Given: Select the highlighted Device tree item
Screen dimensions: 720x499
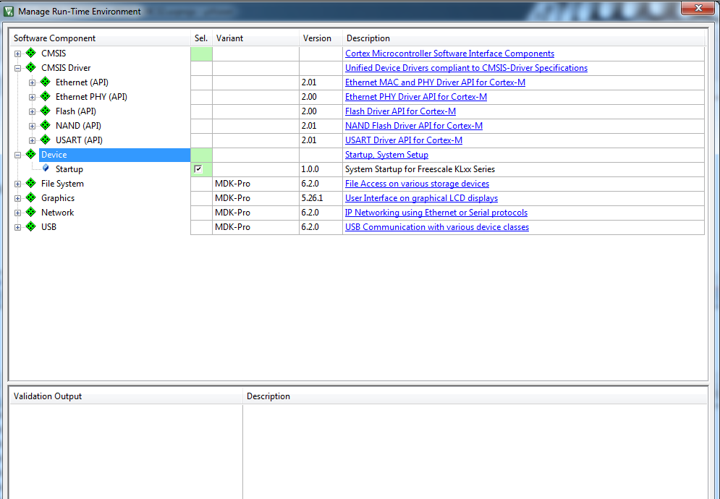Looking at the screenshot, I should click(114, 155).
